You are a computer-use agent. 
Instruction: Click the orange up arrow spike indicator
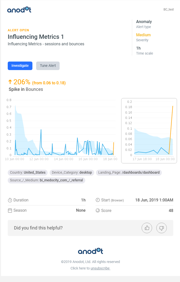[10, 82]
